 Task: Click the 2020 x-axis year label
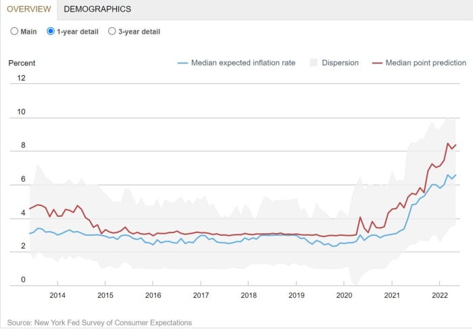(x=344, y=295)
